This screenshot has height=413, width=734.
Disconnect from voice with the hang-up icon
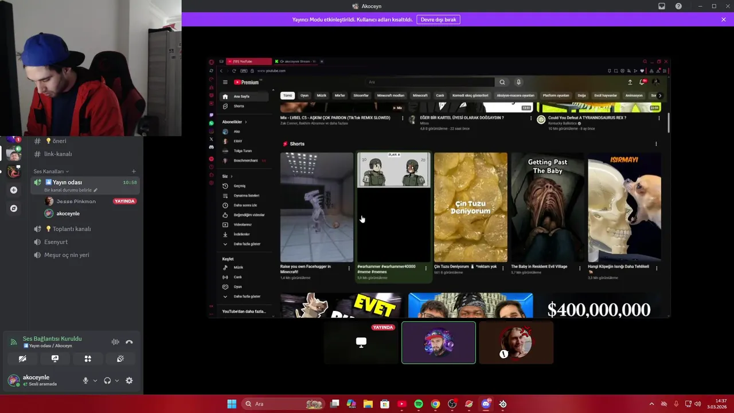pos(129,342)
